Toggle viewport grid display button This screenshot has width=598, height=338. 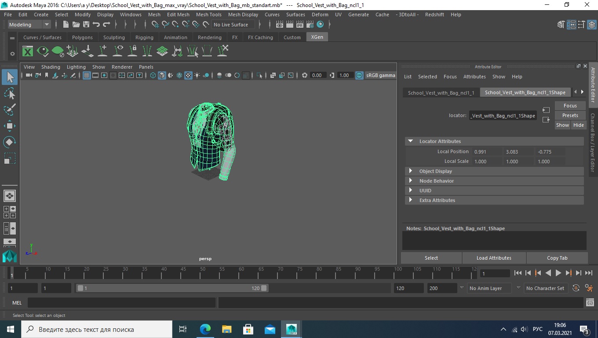click(87, 75)
